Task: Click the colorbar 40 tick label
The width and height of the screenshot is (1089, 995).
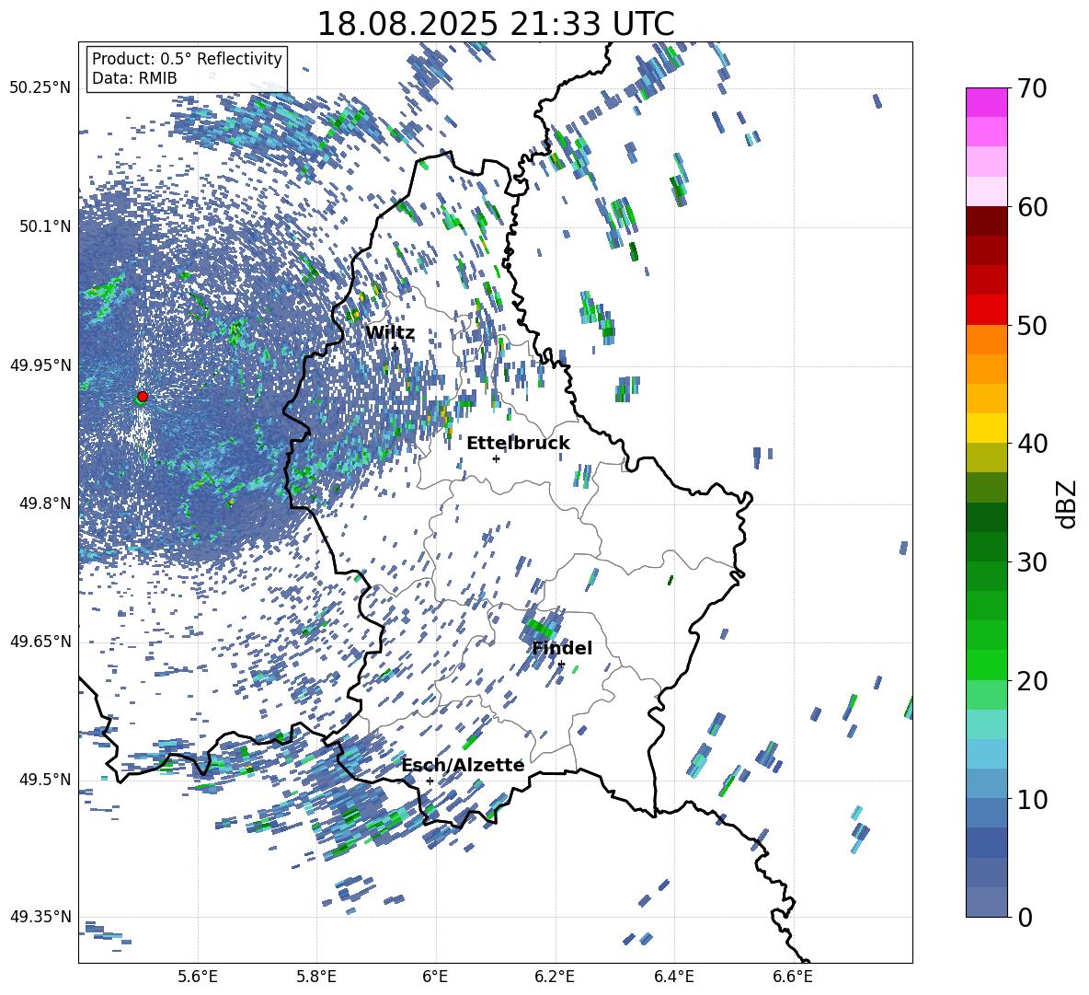Action: 1032,444
